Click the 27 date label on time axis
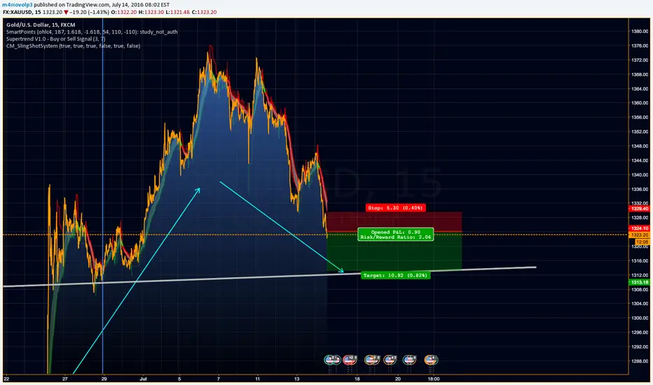Screen dimensions: 653x385 (x=65, y=379)
